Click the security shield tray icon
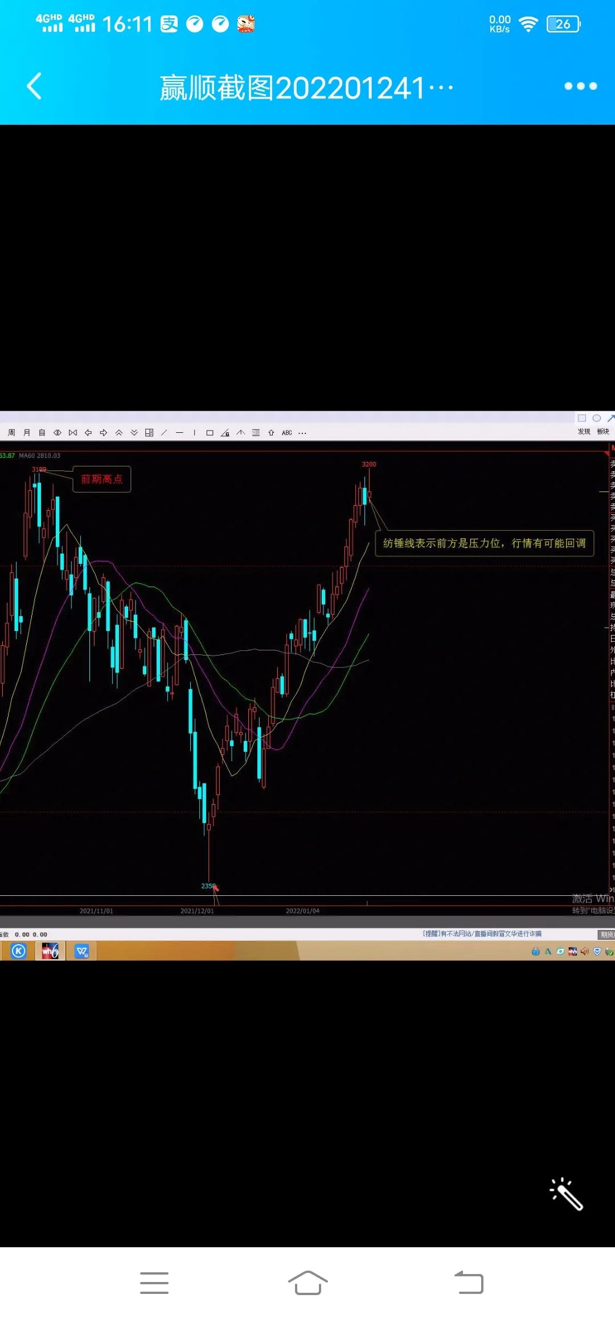615x1319 pixels. 597,951
